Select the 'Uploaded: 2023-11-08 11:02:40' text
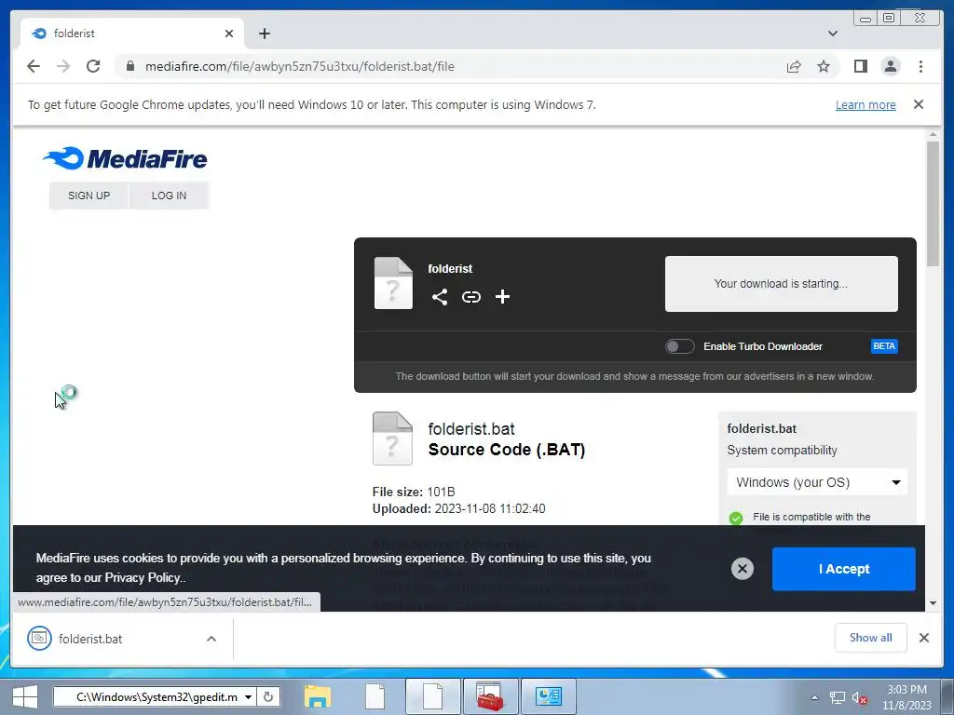 458,509
